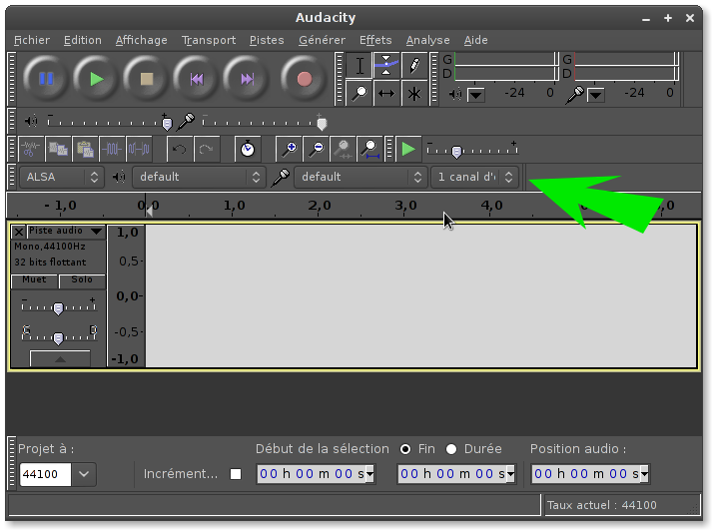Select the Fin radio button
Viewport: 712px width, 530px height.
click(405, 449)
